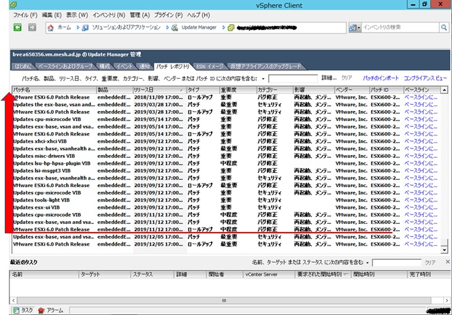Sort recent tasks by 要求された開始時刻 header

click(x=322, y=274)
